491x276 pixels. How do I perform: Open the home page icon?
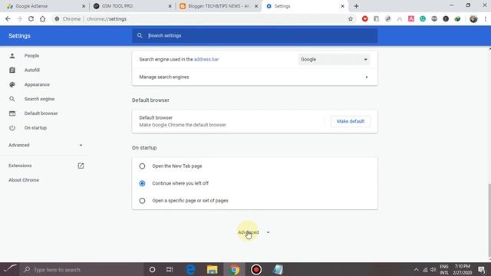[x=43, y=18]
